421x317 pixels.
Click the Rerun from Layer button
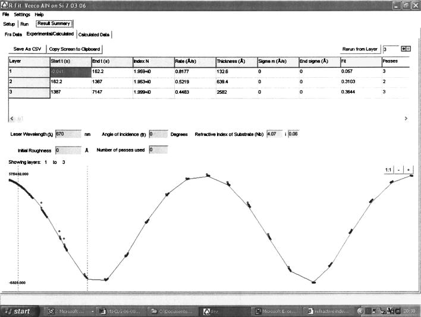coord(360,49)
